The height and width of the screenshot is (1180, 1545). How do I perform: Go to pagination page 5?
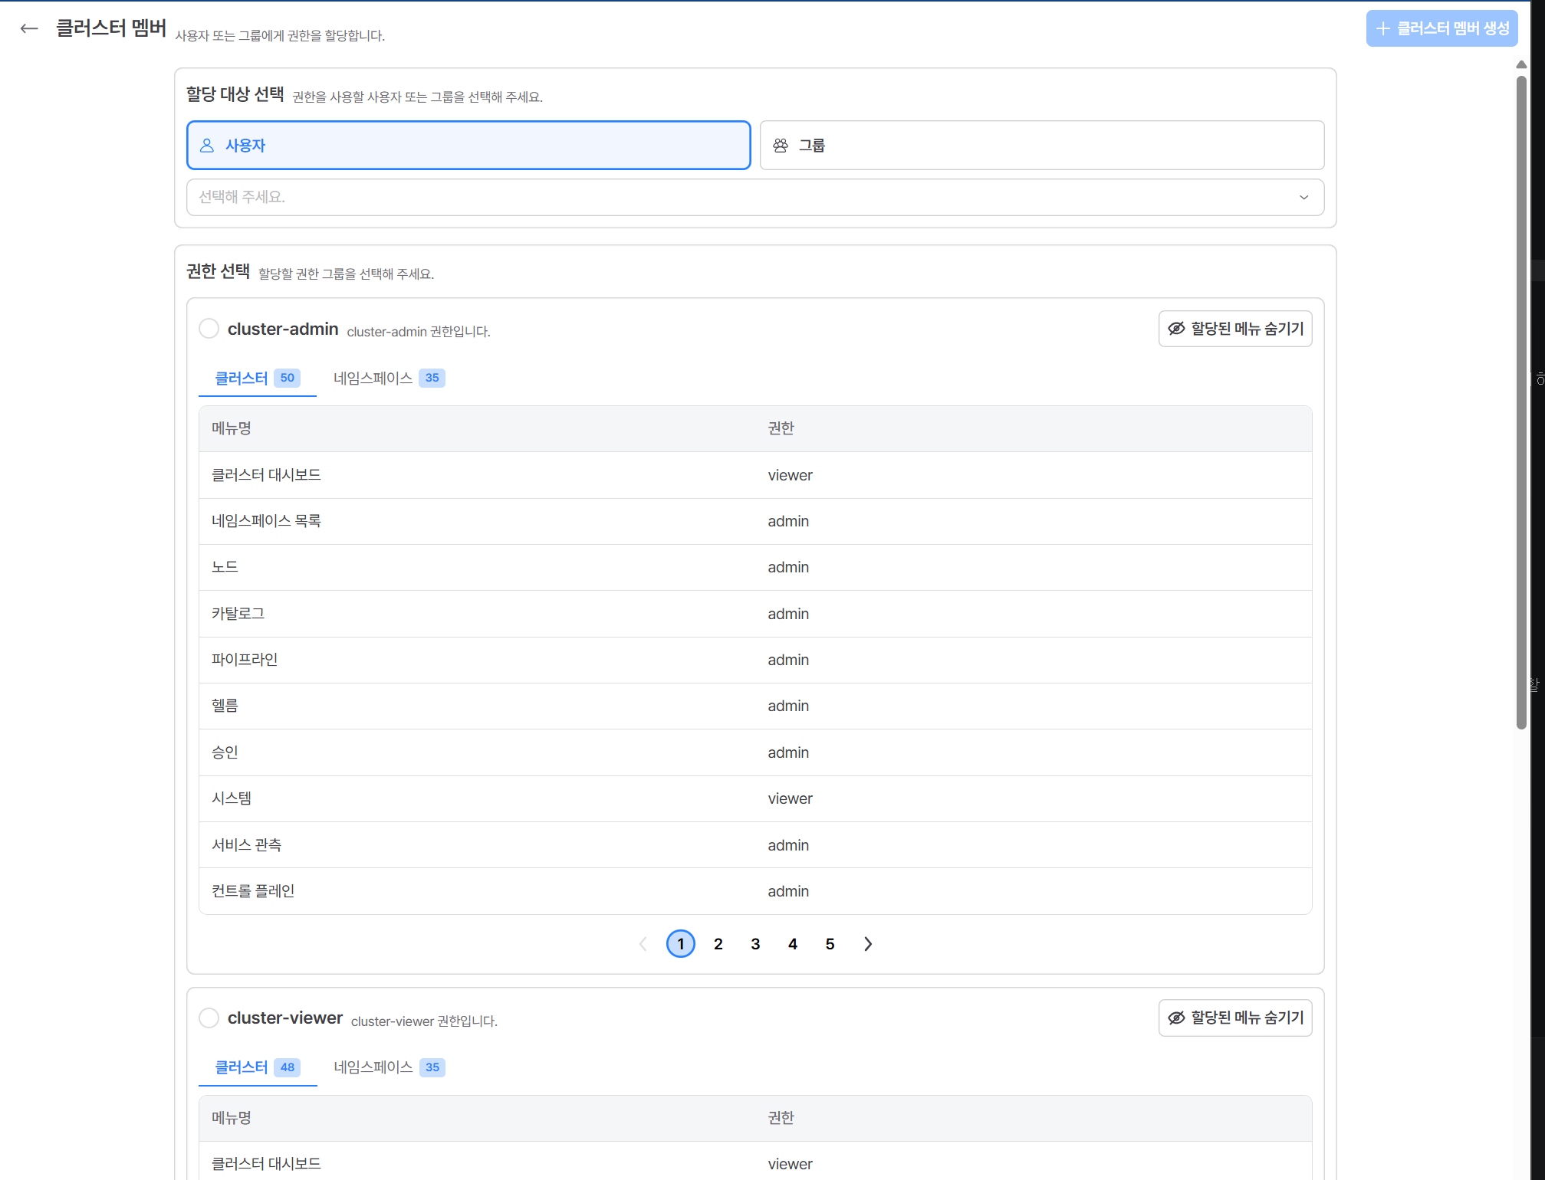830,944
